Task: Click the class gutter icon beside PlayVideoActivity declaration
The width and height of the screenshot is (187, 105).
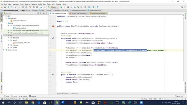Action: point(53,26)
